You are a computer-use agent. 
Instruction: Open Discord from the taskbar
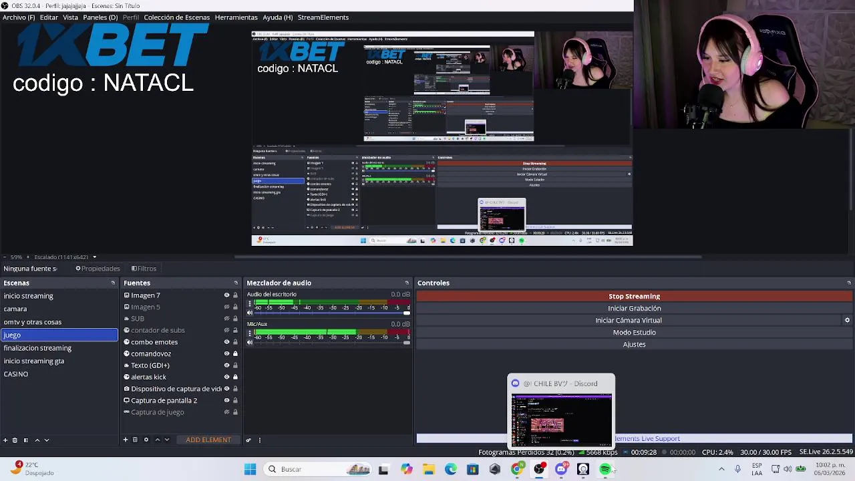click(x=561, y=469)
